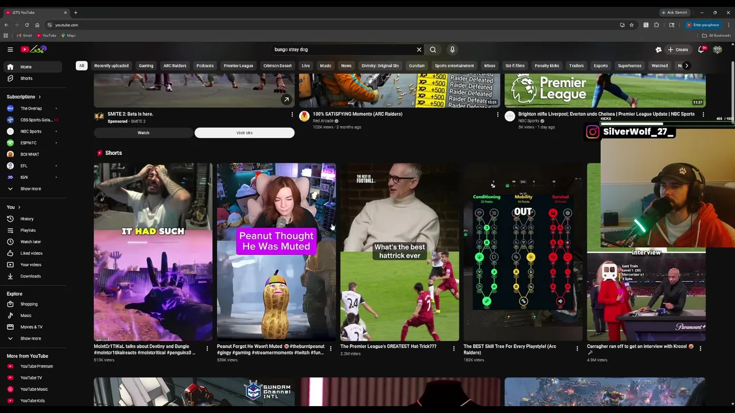Open Downloads in sidebar
Image resolution: width=735 pixels, height=413 pixels.
(x=30, y=276)
